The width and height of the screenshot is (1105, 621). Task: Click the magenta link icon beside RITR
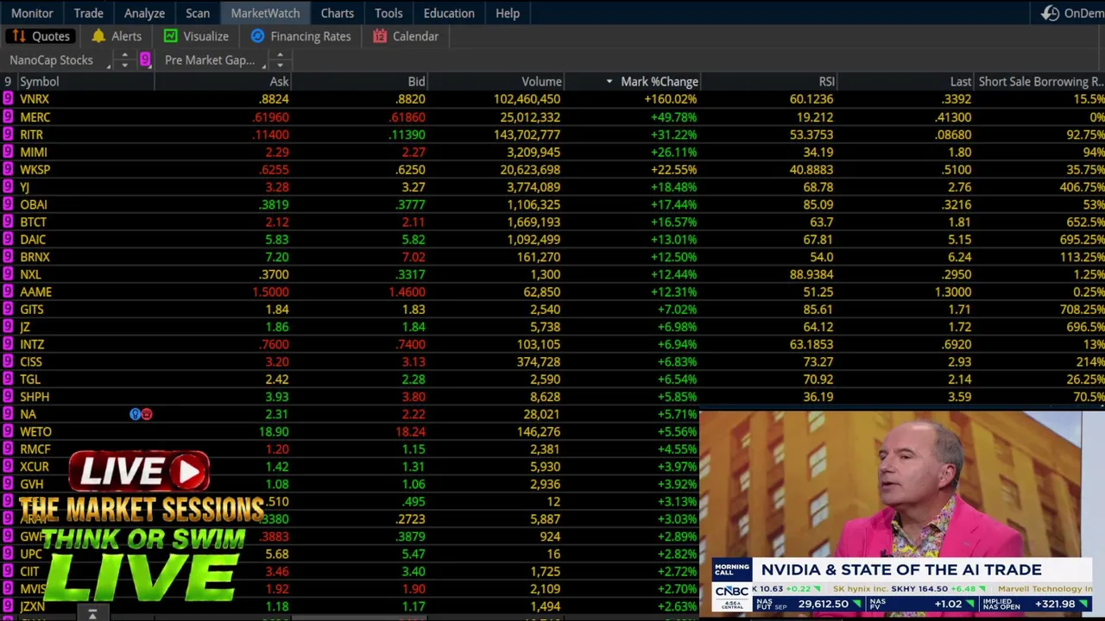8,135
